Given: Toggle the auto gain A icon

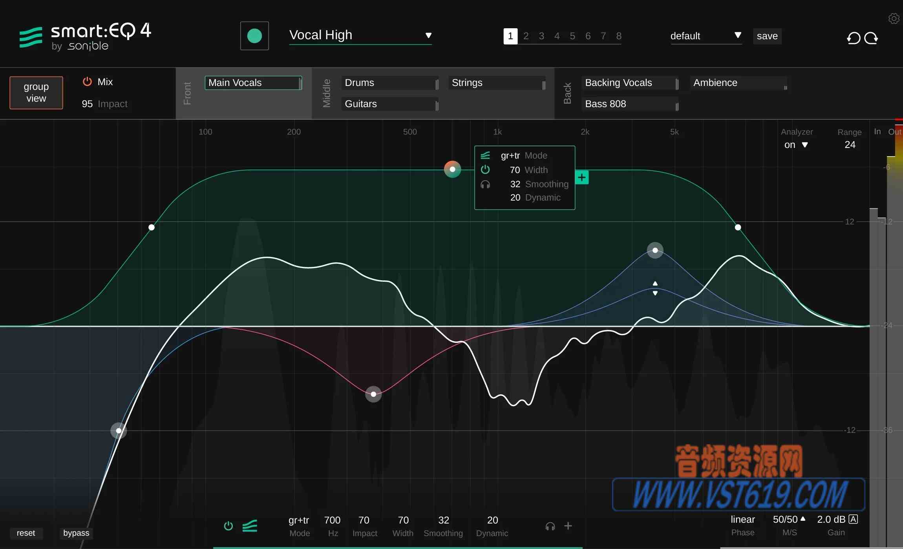Looking at the screenshot, I should pyautogui.click(x=853, y=519).
